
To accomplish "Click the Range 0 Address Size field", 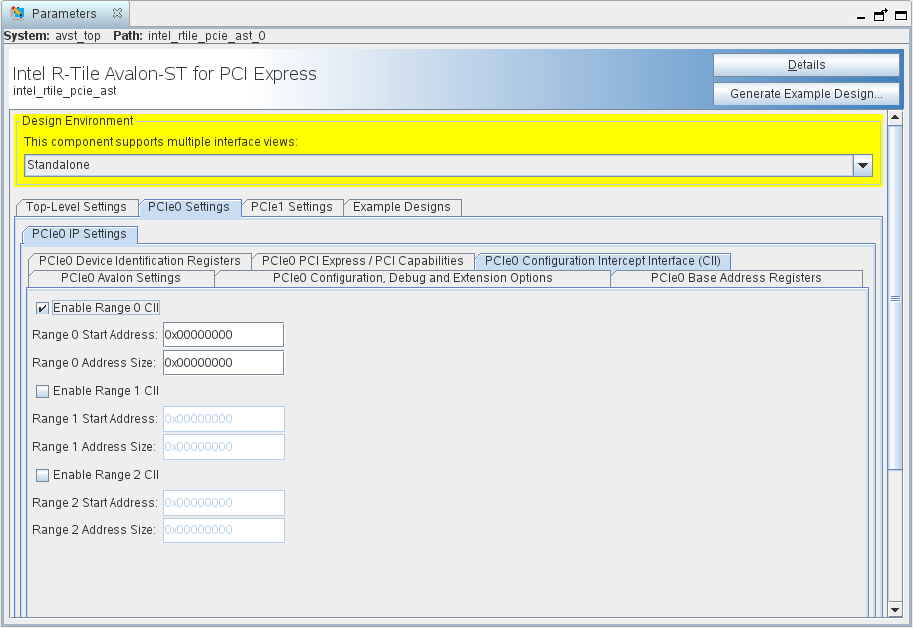I will coord(224,363).
